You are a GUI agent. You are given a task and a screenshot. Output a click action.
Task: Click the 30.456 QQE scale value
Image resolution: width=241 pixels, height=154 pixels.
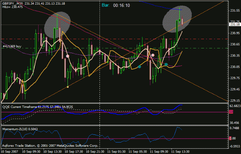click(x=234, y=123)
